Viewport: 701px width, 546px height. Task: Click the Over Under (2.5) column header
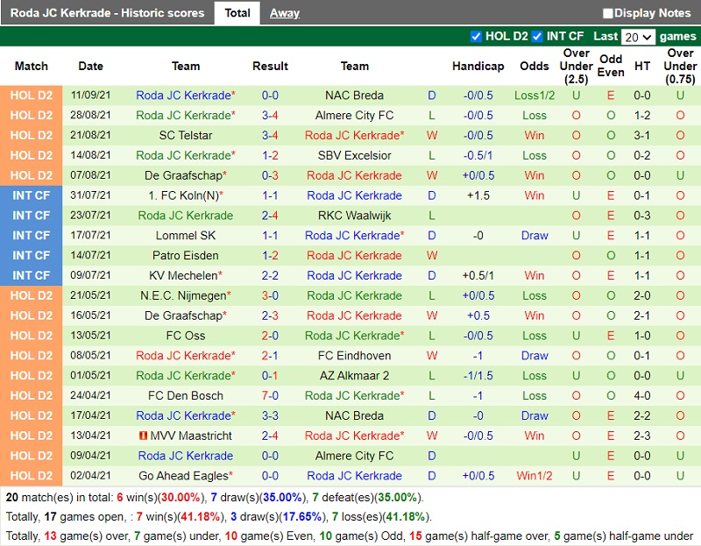pyautogui.click(x=576, y=67)
